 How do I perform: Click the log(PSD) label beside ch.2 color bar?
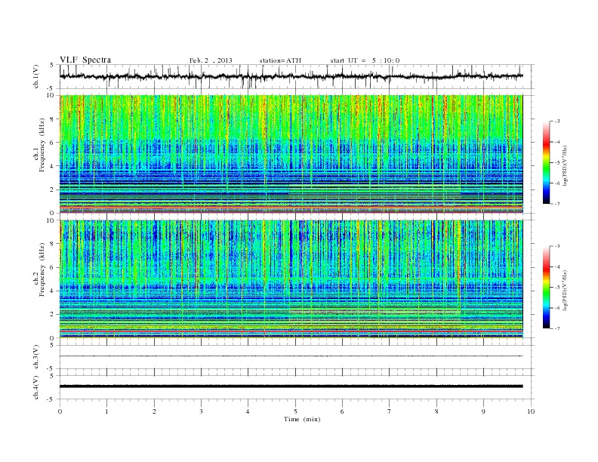pyautogui.click(x=566, y=290)
